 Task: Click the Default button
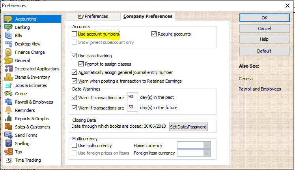click(264, 51)
